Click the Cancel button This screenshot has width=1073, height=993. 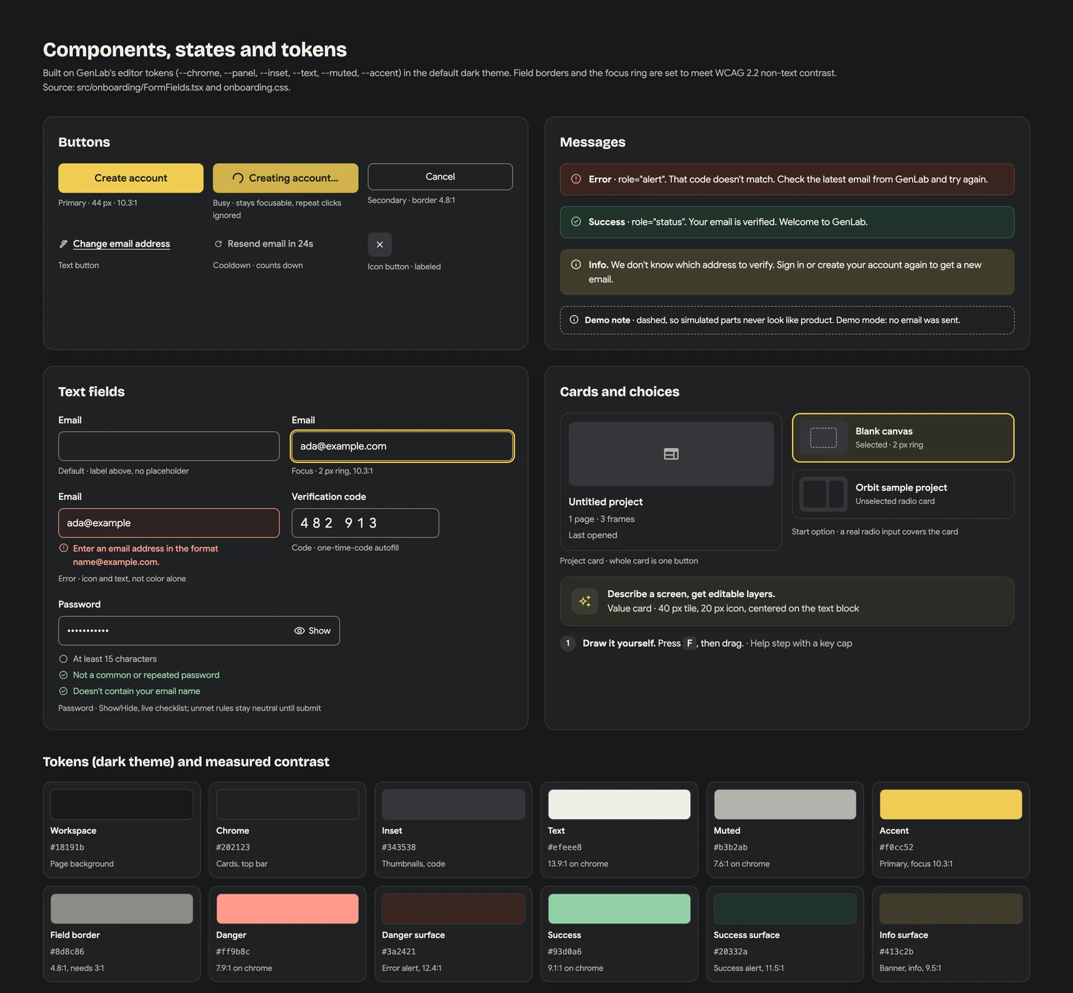tap(440, 176)
